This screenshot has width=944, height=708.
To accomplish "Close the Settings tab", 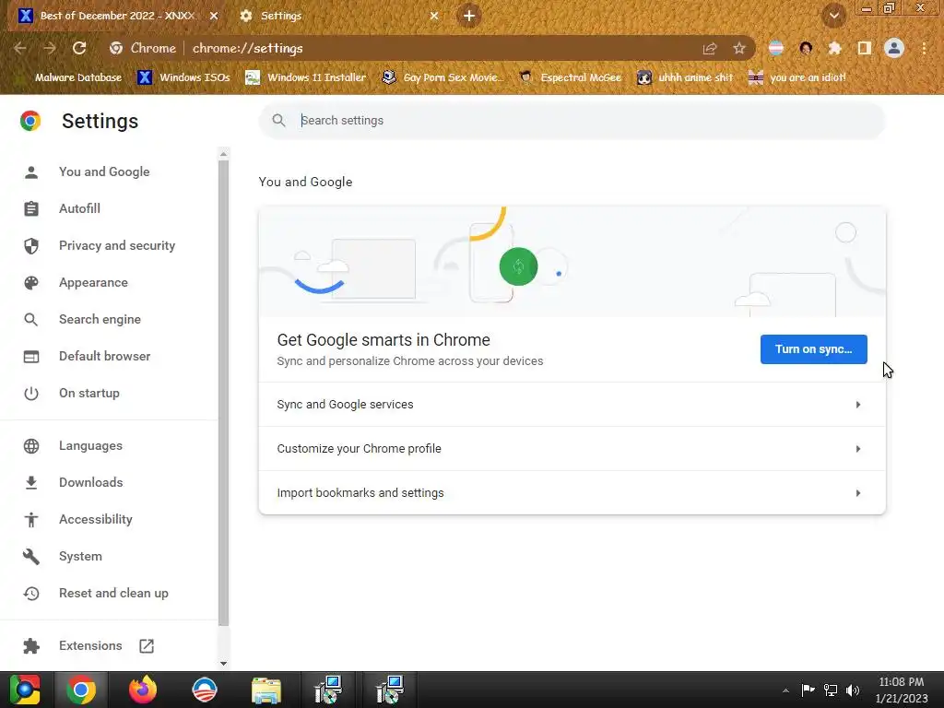I will 434,16.
